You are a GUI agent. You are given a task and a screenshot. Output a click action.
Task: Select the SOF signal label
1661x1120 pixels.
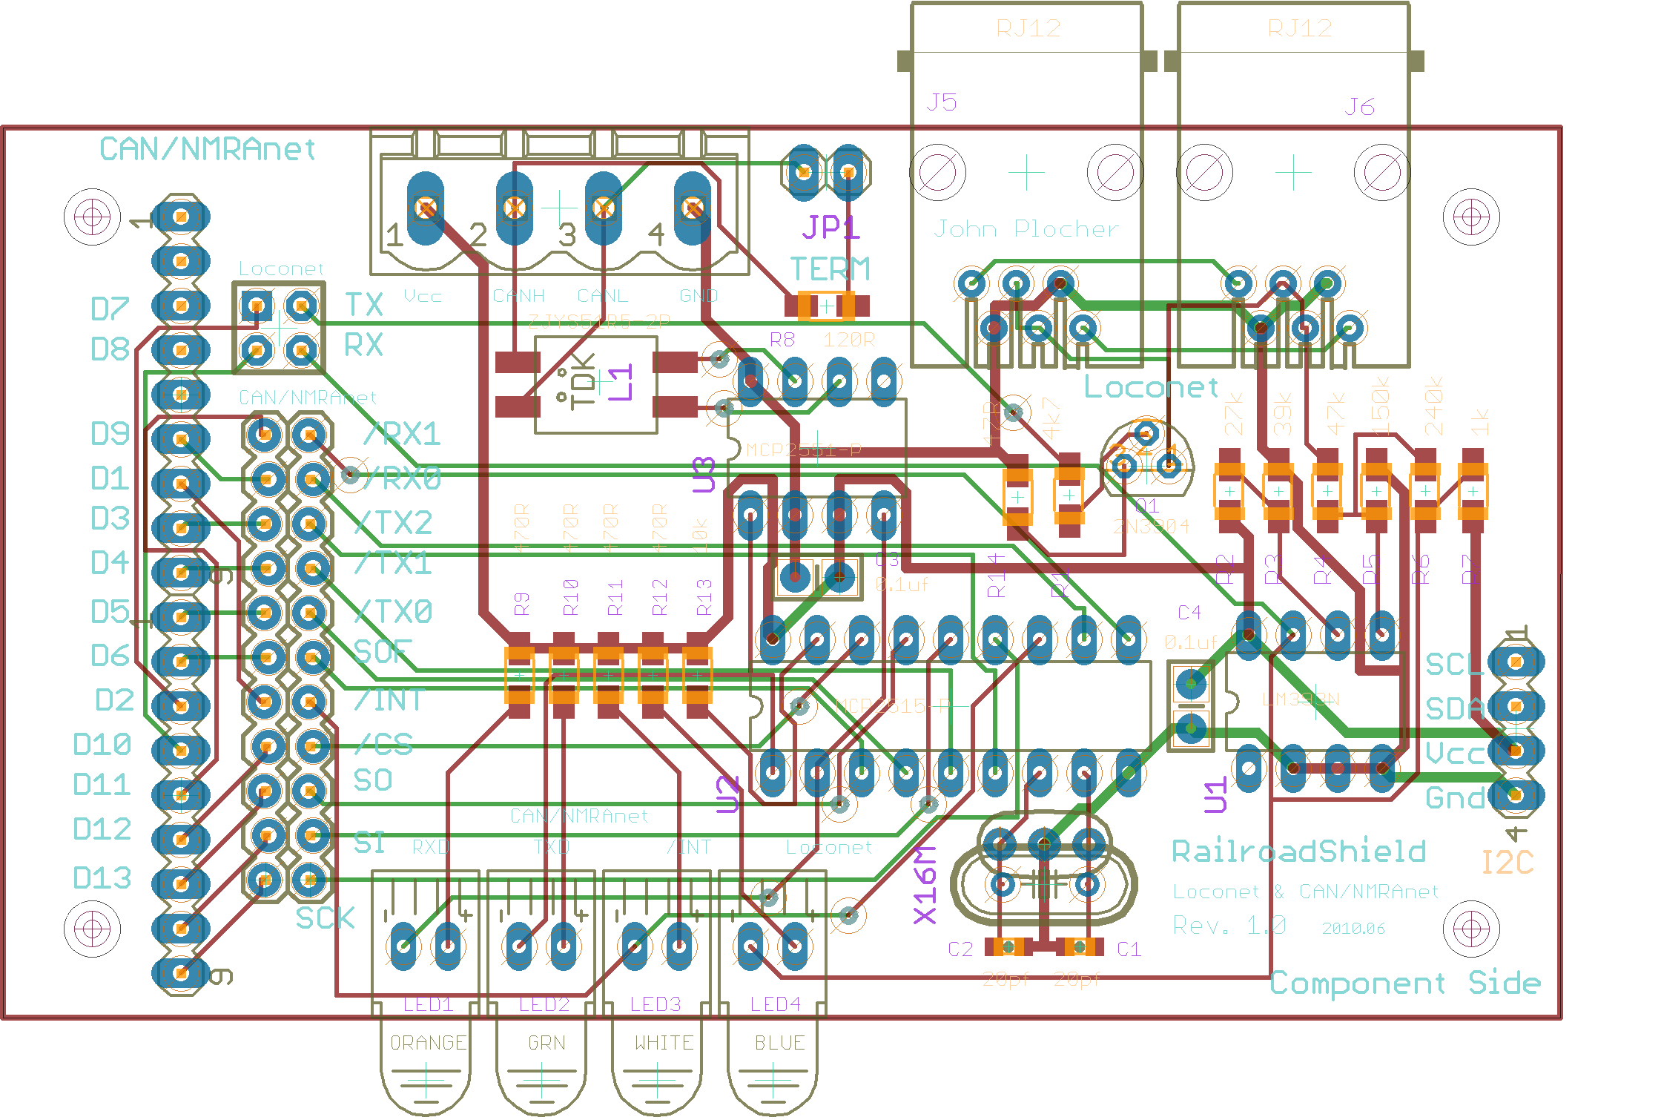coord(382,652)
